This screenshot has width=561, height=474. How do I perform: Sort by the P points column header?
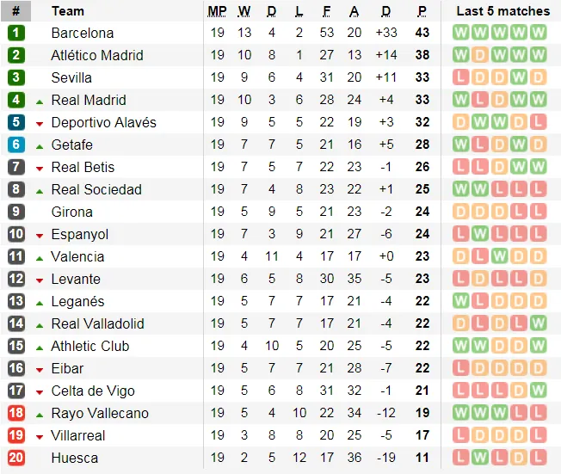tap(422, 11)
